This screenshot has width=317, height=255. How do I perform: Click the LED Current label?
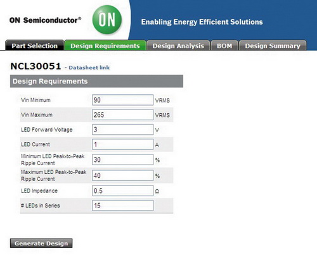[36, 144]
